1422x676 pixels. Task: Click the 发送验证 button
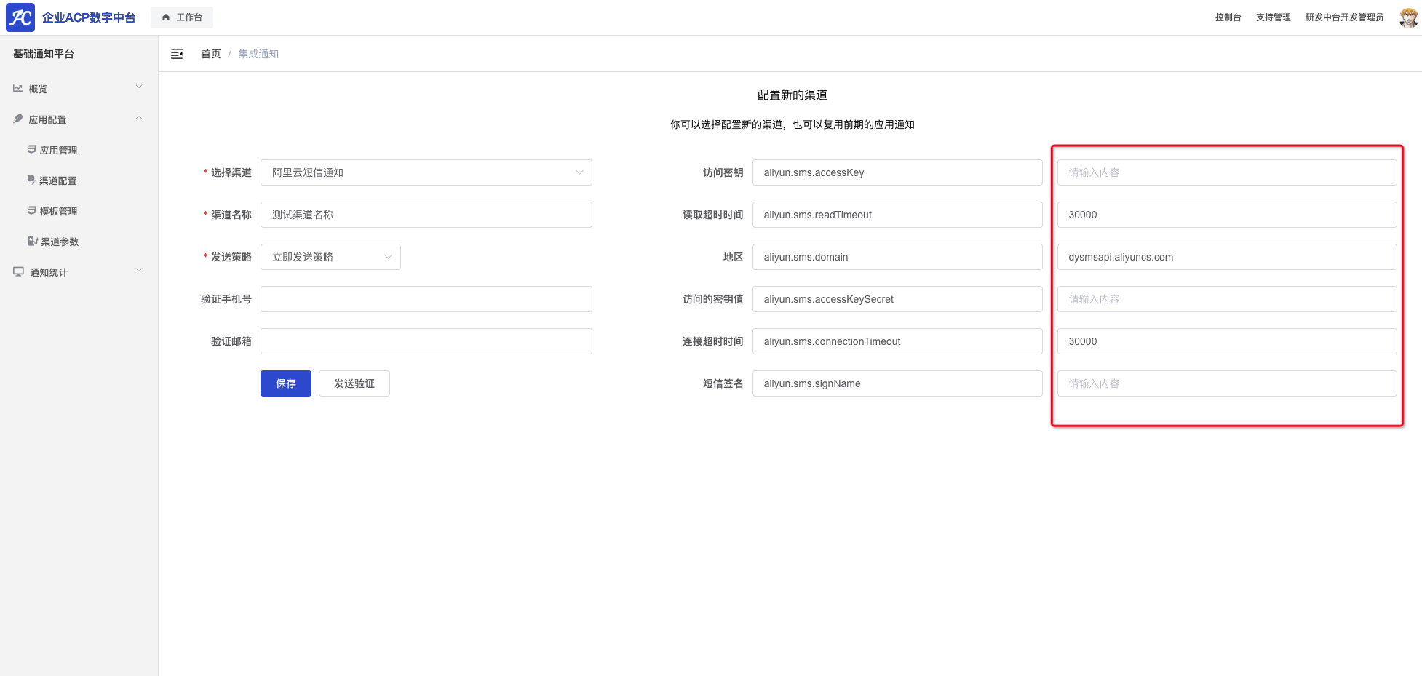pos(354,383)
